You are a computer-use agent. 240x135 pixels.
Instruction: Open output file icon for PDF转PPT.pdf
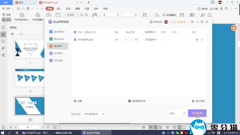pos(197,40)
